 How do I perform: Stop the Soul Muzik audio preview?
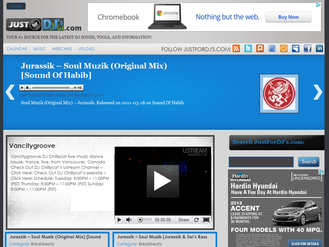27,87
